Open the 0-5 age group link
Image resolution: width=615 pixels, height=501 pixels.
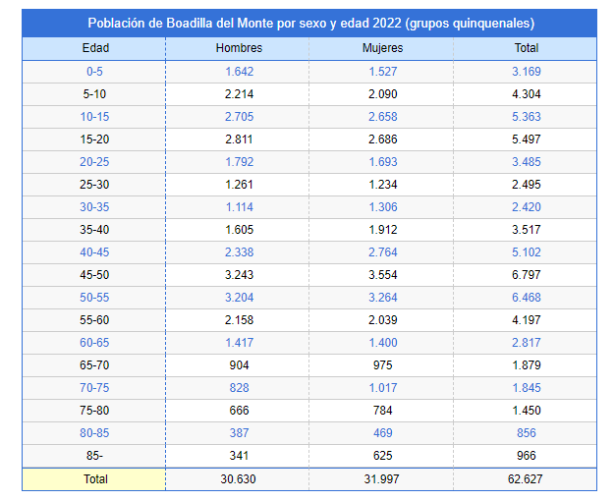click(95, 72)
